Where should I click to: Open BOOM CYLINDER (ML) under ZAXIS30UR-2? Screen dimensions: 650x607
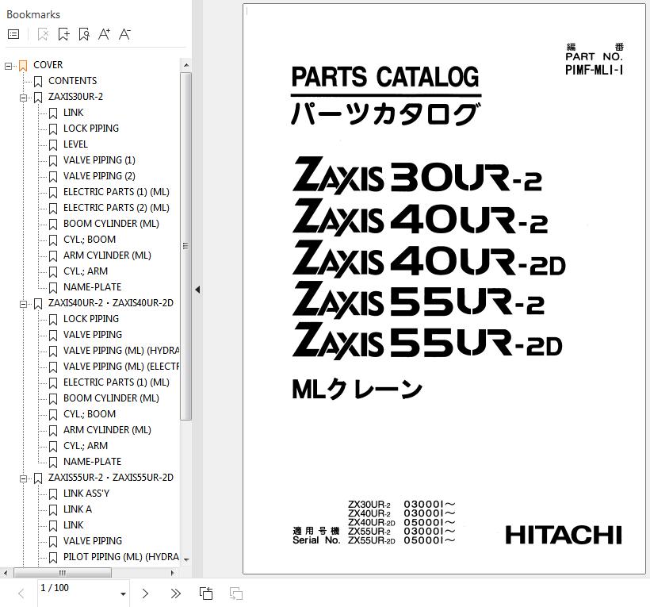coord(111,224)
